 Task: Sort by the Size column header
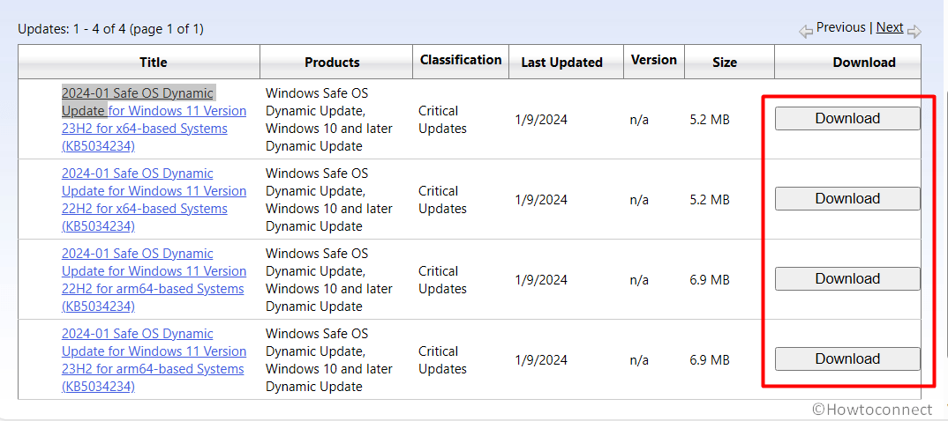tap(725, 62)
